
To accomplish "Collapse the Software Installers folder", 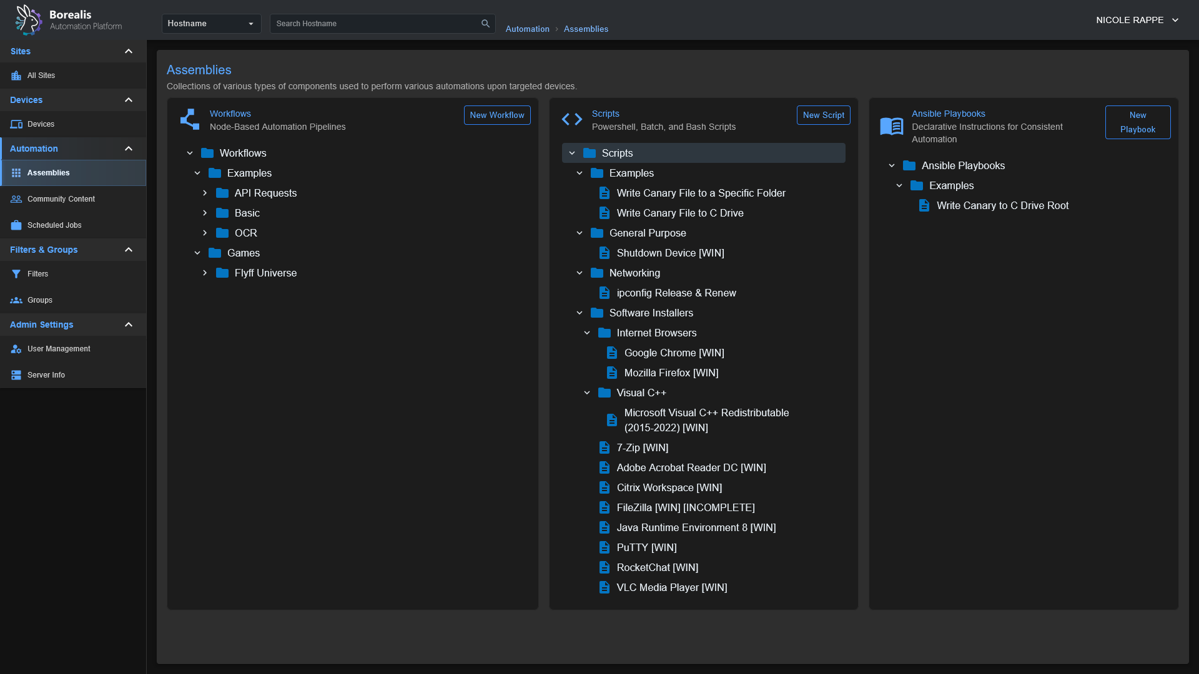I will click(580, 313).
